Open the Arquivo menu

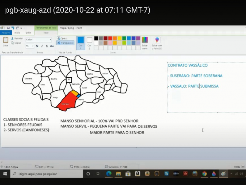tap(6, 32)
